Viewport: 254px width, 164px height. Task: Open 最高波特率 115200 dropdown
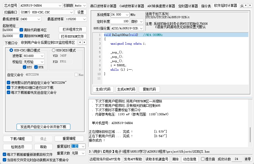click(x=76, y=19)
